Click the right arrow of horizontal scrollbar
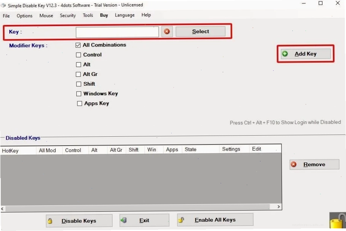 click(x=279, y=207)
